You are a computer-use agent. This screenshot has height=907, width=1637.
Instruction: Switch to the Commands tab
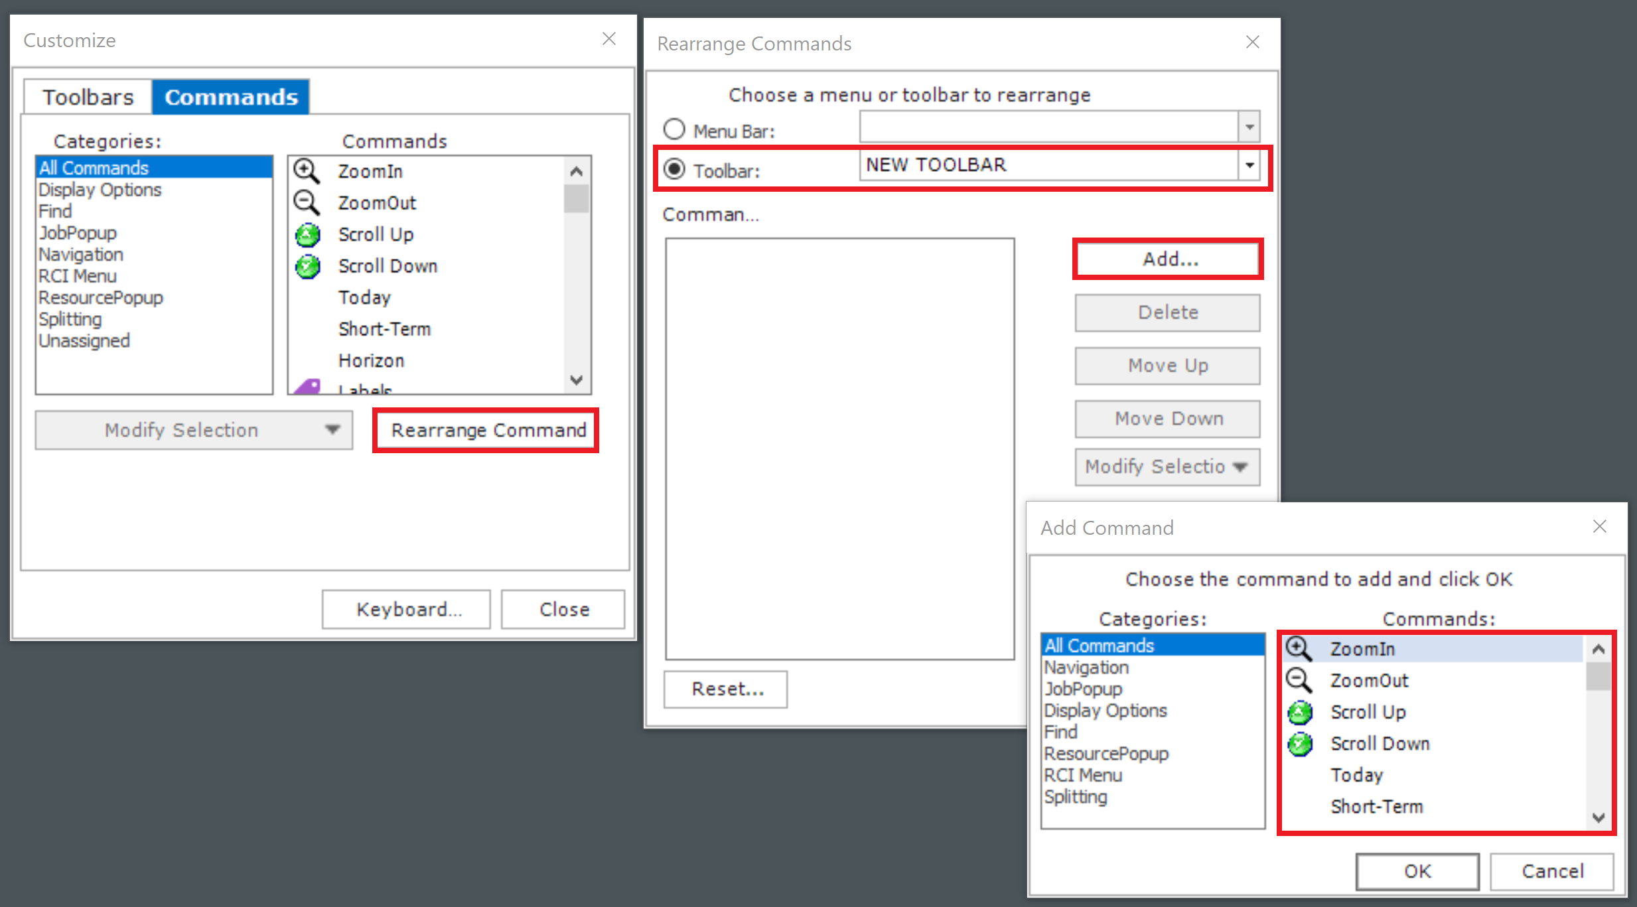click(x=231, y=98)
